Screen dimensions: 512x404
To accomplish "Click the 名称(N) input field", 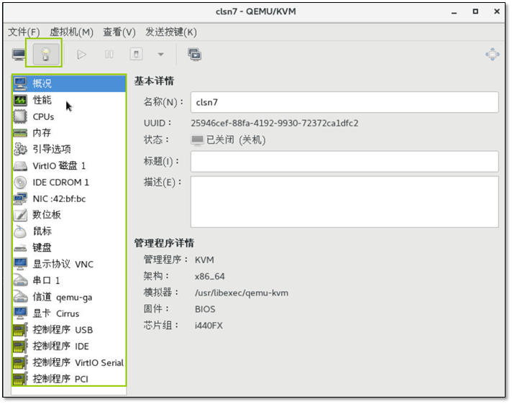I will [x=344, y=102].
